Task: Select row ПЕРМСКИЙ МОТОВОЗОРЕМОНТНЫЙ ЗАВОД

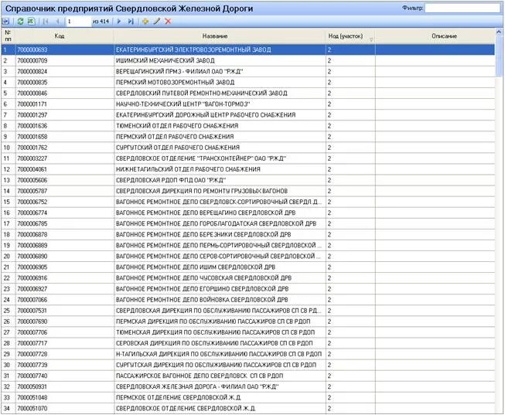Action: pyautogui.click(x=248, y=82)
